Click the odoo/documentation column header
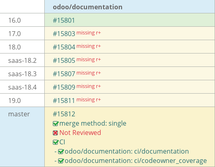 click(x=88, y=7)
